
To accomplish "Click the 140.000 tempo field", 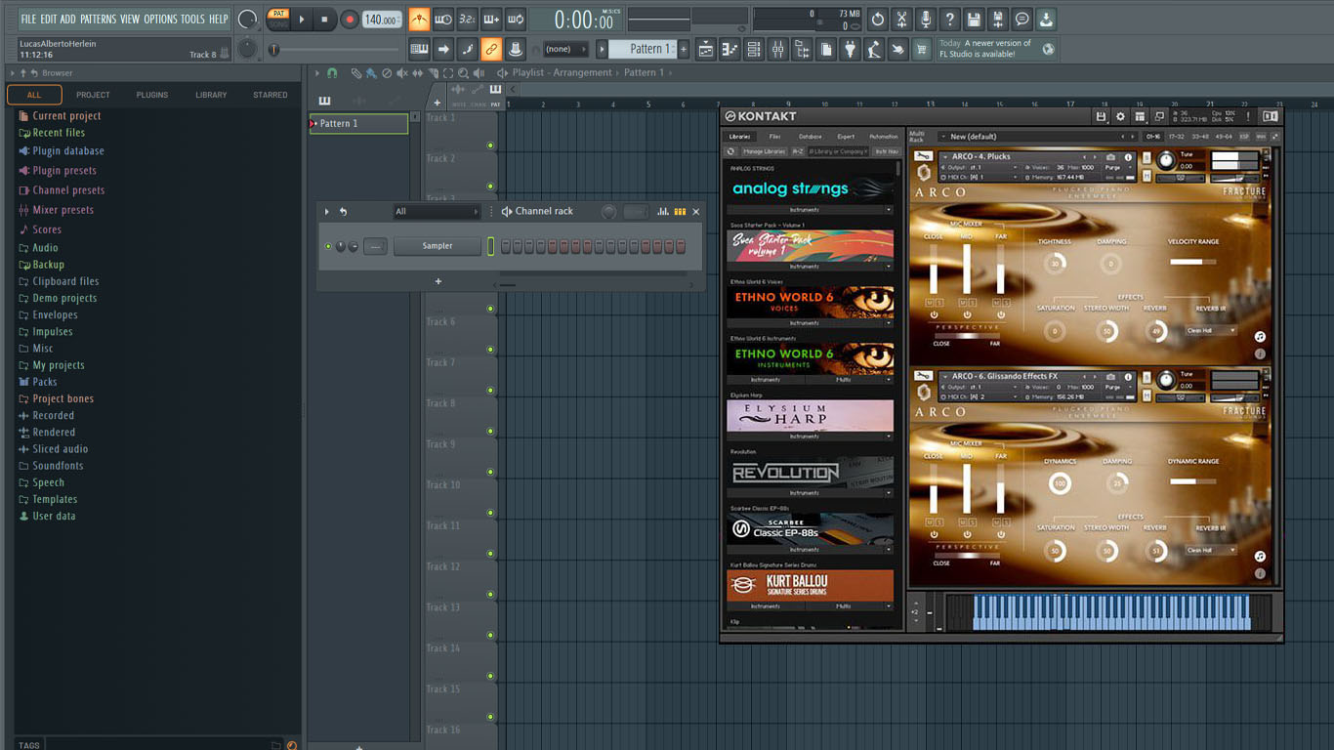I will [382, 20].
